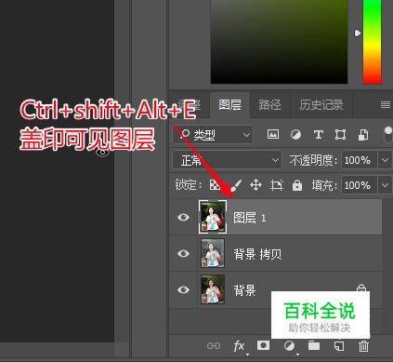Create a new layer

coord(339,345)
